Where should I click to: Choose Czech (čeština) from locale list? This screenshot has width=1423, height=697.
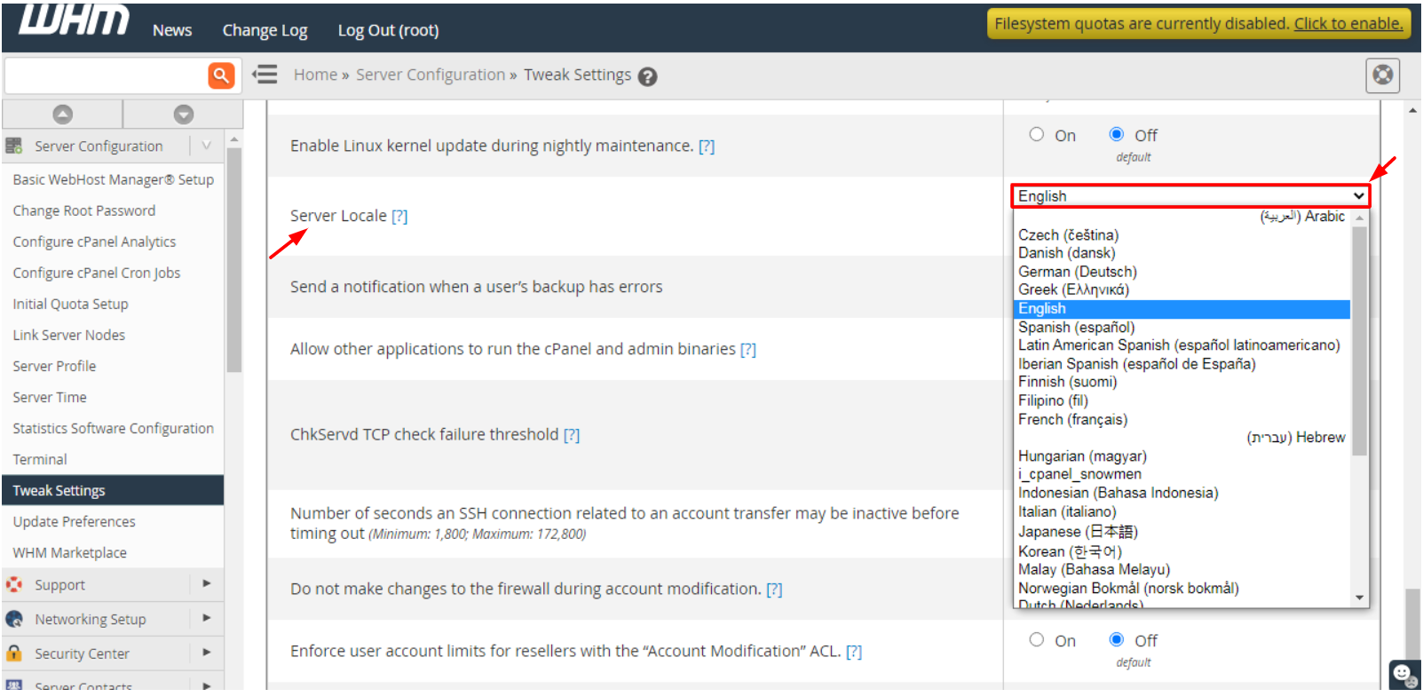coord(1182,235)
